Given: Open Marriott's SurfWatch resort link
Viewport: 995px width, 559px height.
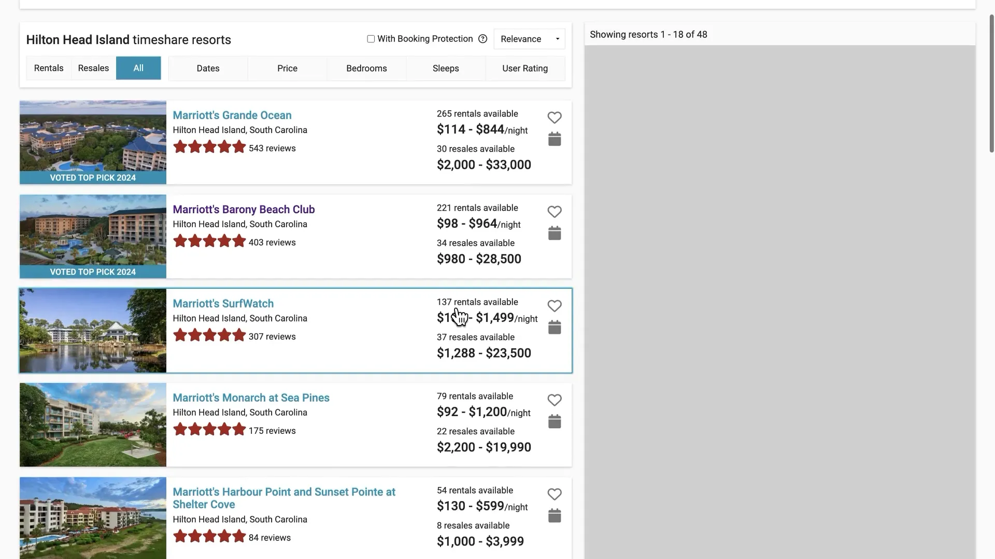Looking at the screenshot, I should click(223, 304).
